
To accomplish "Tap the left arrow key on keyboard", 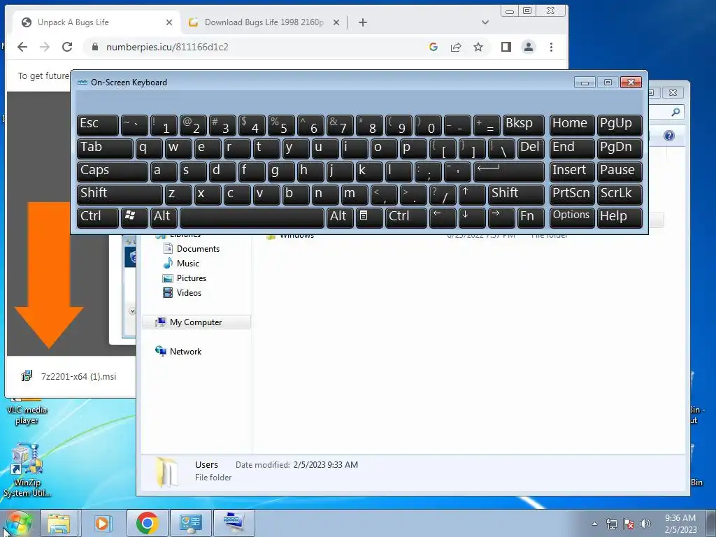I will point(443,217).
